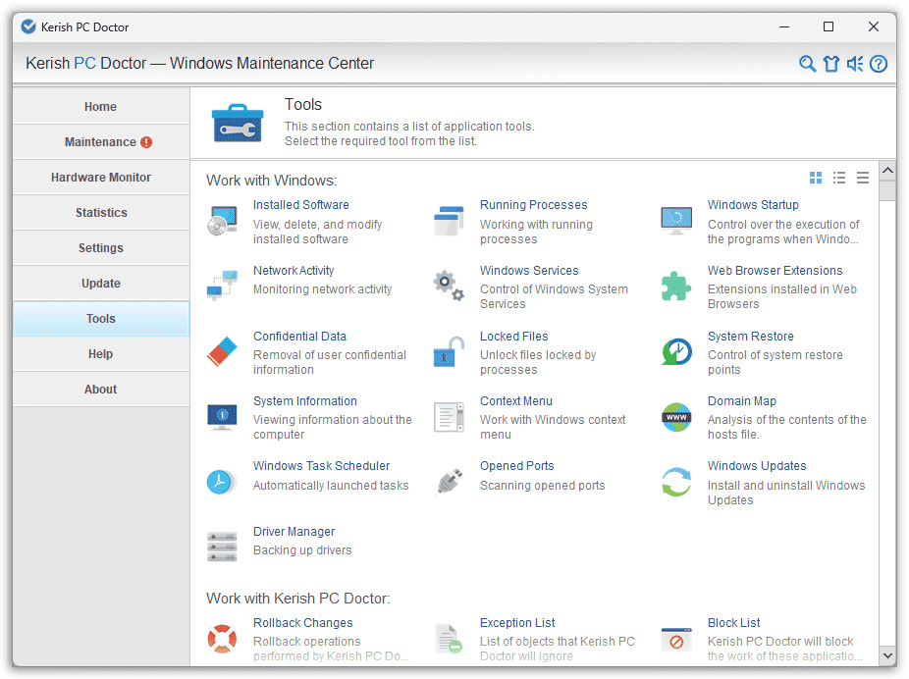Open Settings in the sidebar
The width and height of the screenshot is (909, 679).
[x=101, y=248]
